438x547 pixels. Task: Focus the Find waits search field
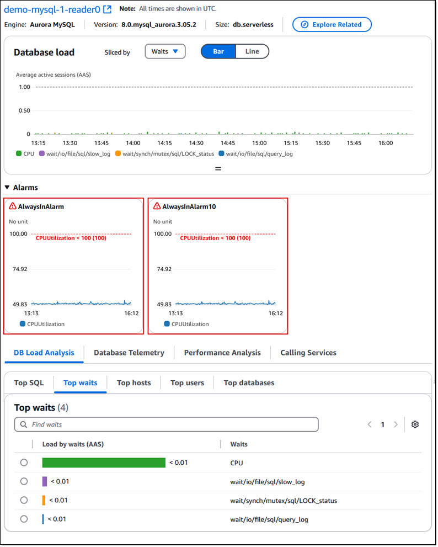167,424
